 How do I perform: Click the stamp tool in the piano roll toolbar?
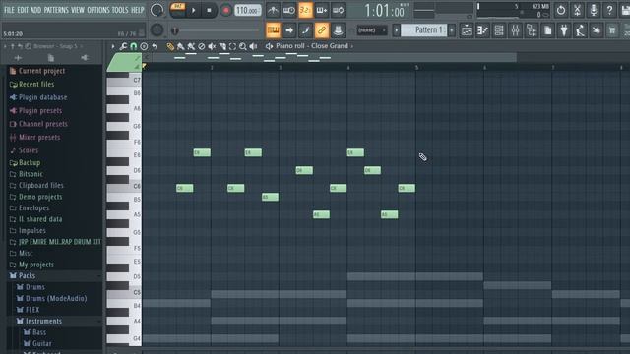[x=144, y=46]
